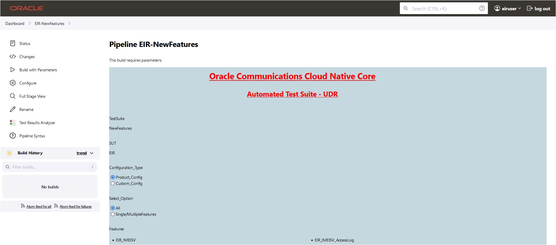The image size is (556, 245).
Task: Click the Build with Parameters play icon
Action: tap(13, 70)
